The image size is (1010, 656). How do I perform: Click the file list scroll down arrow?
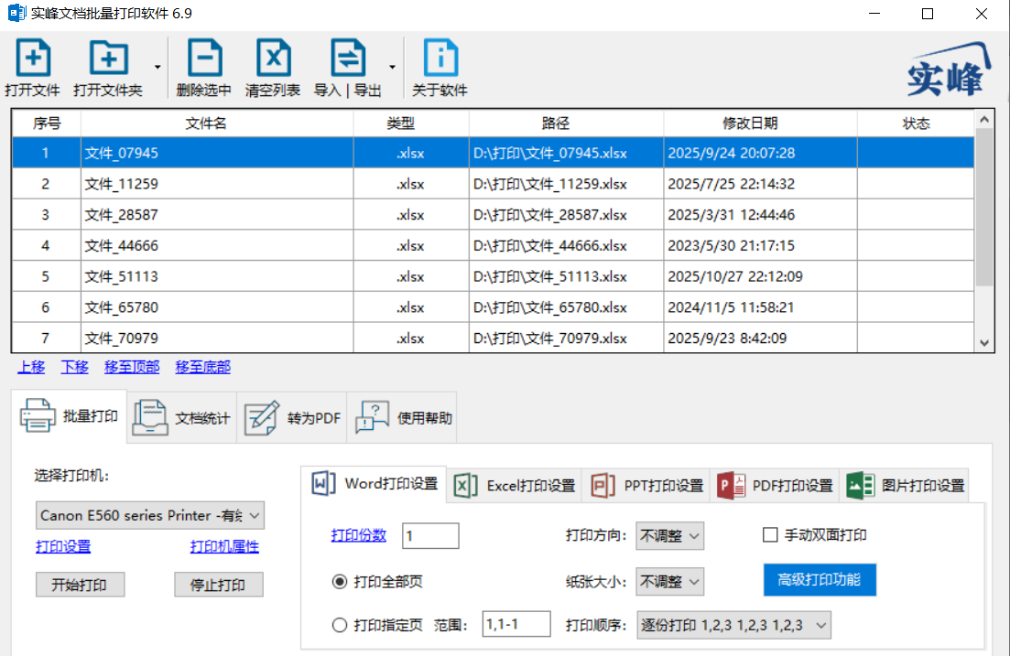[x=984, y=343]
